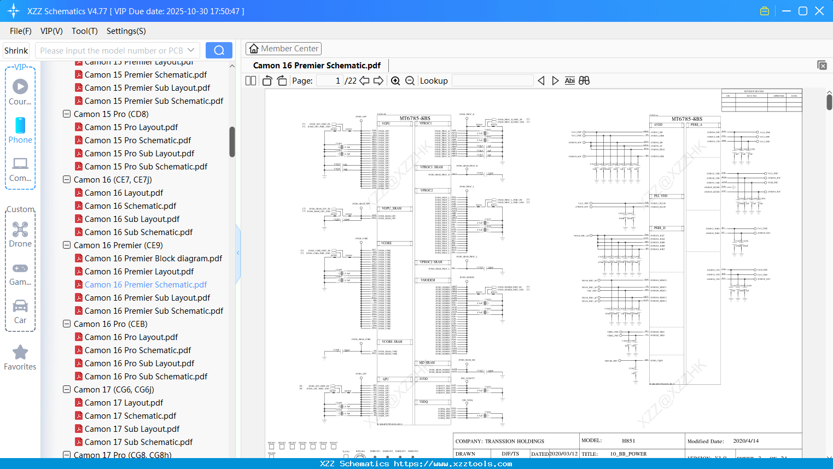Open Camon 16 Premier Layout.pdf
The height and width of the screenshot is (469, 833).
pos(139,271)
